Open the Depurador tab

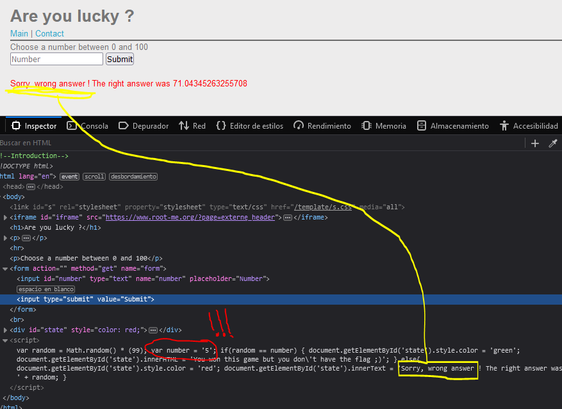[144, 125]
